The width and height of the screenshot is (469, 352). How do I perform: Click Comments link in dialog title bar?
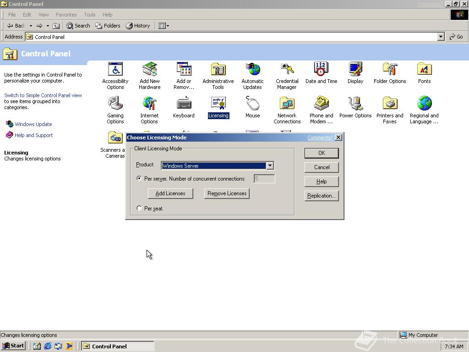click(320, 137)
